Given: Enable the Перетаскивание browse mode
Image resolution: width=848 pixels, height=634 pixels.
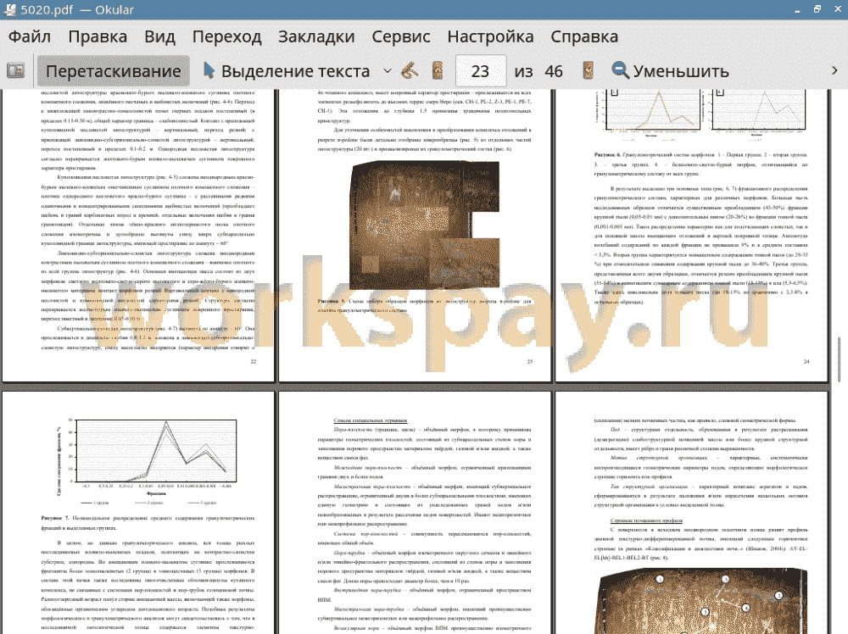Looking at the screenshot, I should click(x=114, y=71).
